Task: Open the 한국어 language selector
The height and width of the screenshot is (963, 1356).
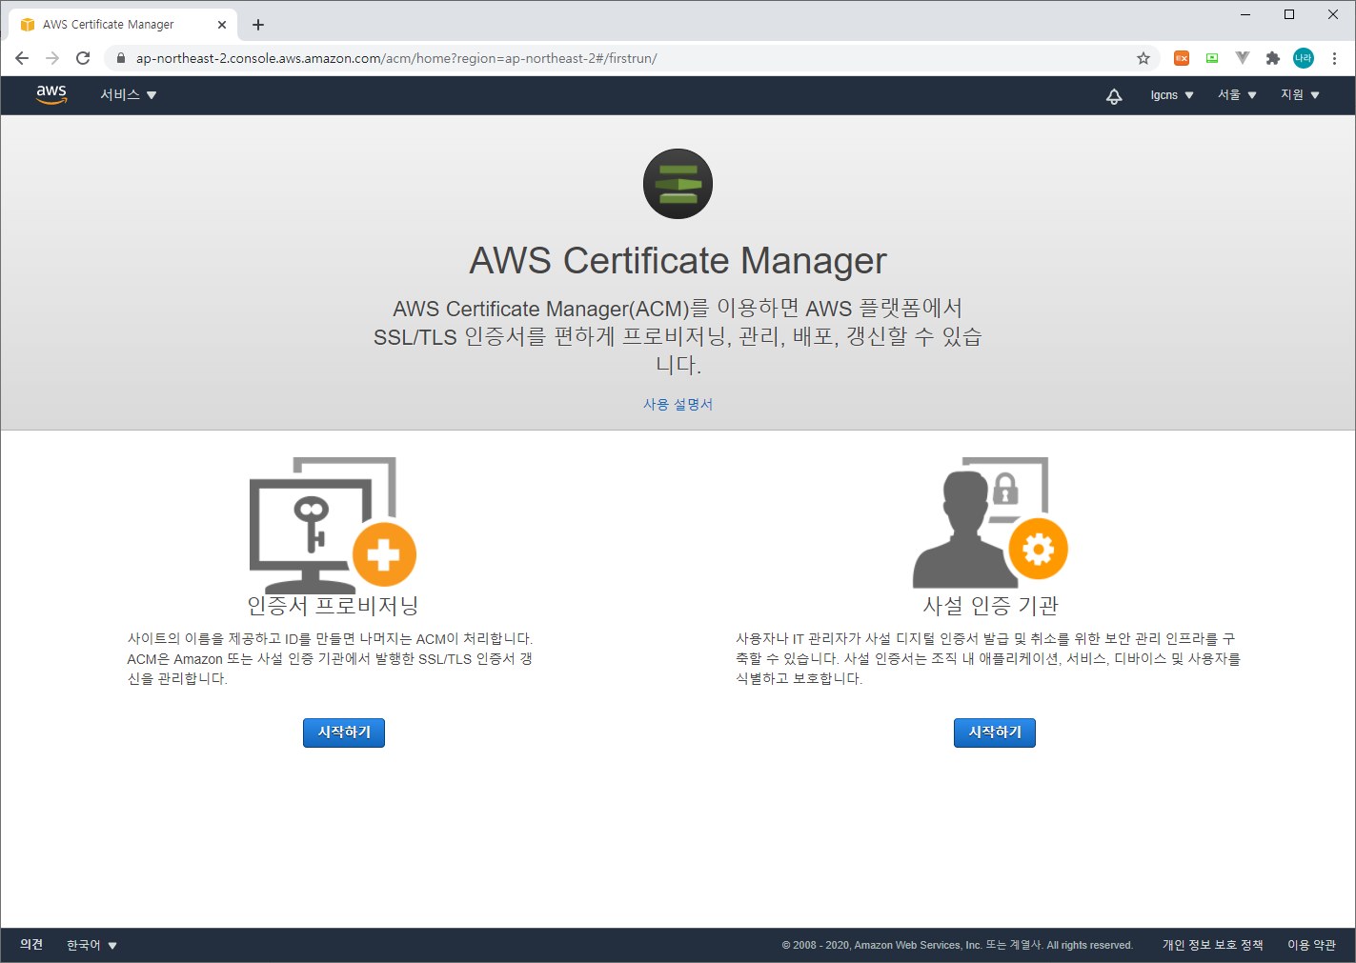Action: click(91, 945)
